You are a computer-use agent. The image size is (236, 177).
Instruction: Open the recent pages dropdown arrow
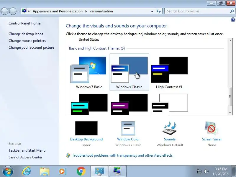point(19,12)
